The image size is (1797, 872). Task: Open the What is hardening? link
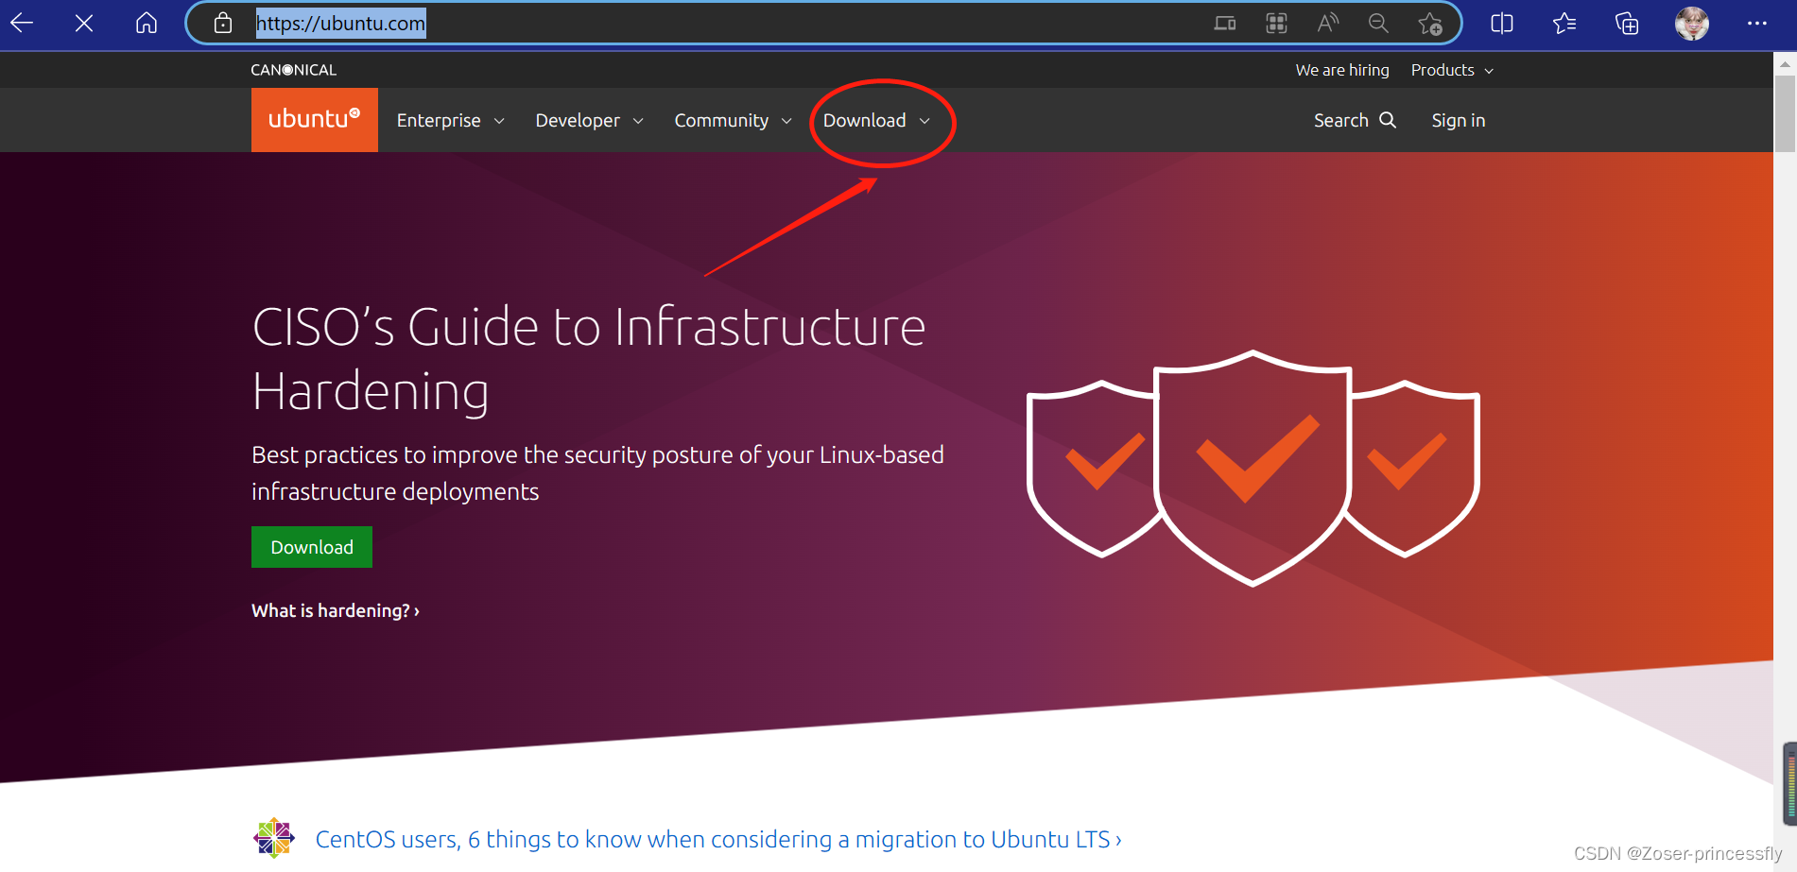coord(336,610)
